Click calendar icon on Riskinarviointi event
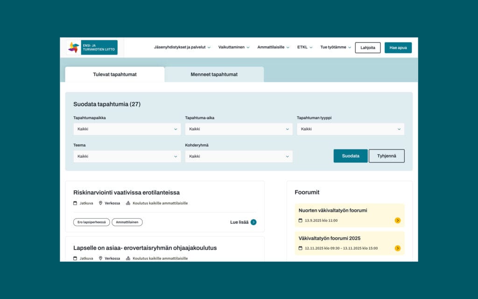Screen dimensions: 478x299 pos(75,203)
